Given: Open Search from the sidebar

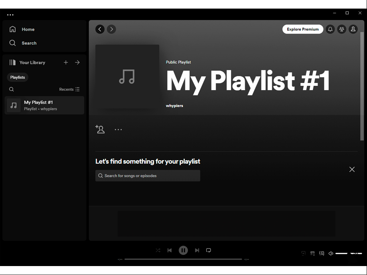Looking at the screenshot, I should tap(23, 43).
